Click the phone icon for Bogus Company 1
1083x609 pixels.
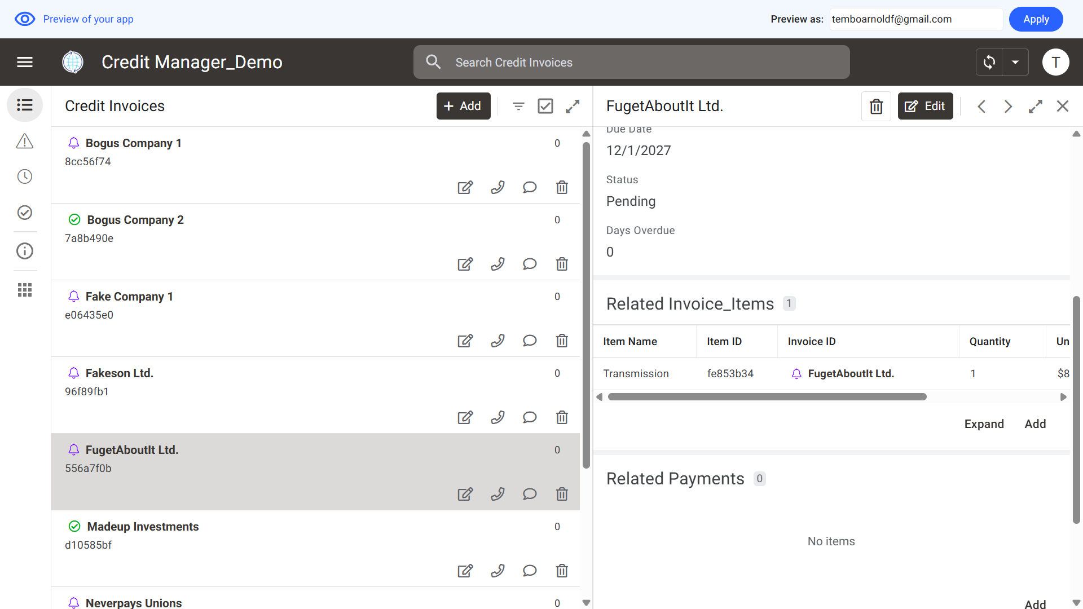(498, 187)
